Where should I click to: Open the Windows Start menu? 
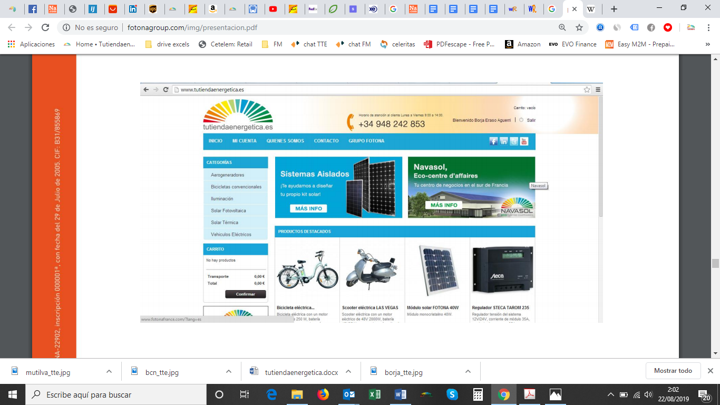coord(13,394)
